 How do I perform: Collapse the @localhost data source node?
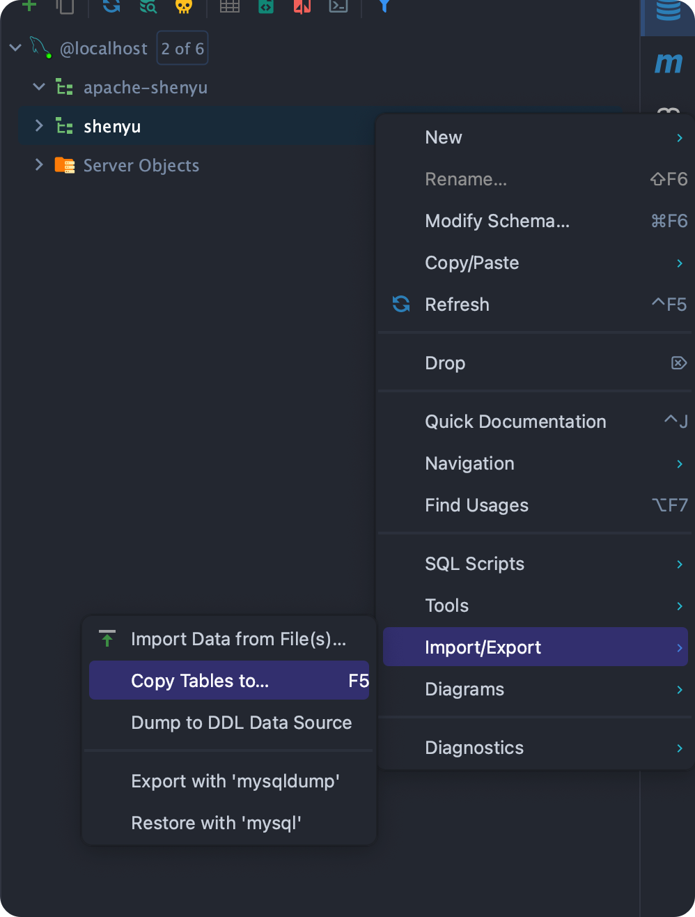pyautogui.click(x=16, y=48)
